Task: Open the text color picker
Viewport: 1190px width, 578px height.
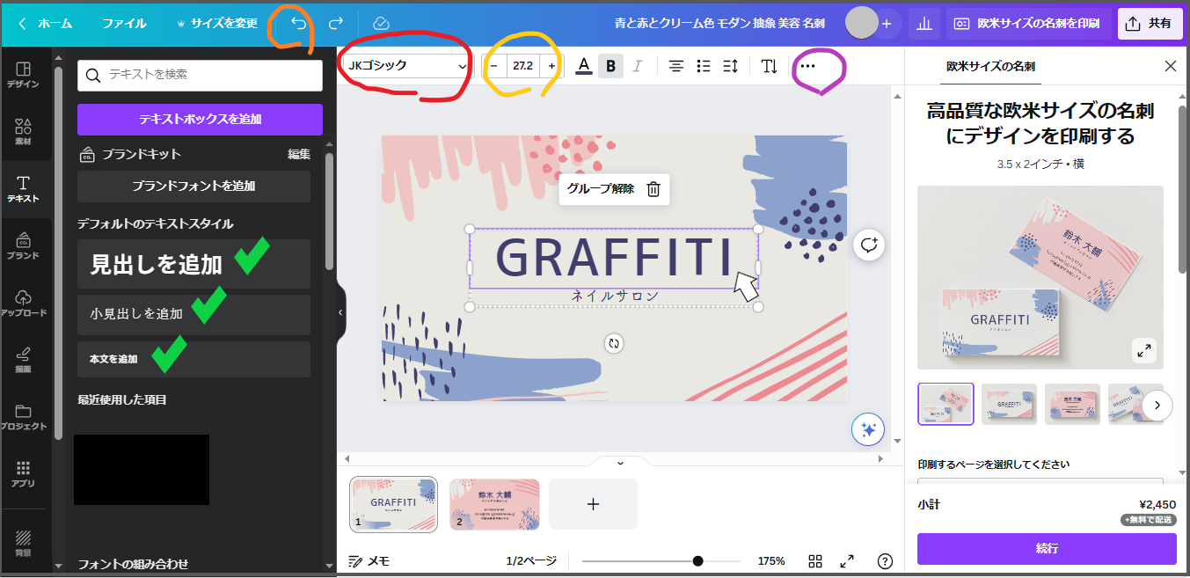Action: pos(583,66)
